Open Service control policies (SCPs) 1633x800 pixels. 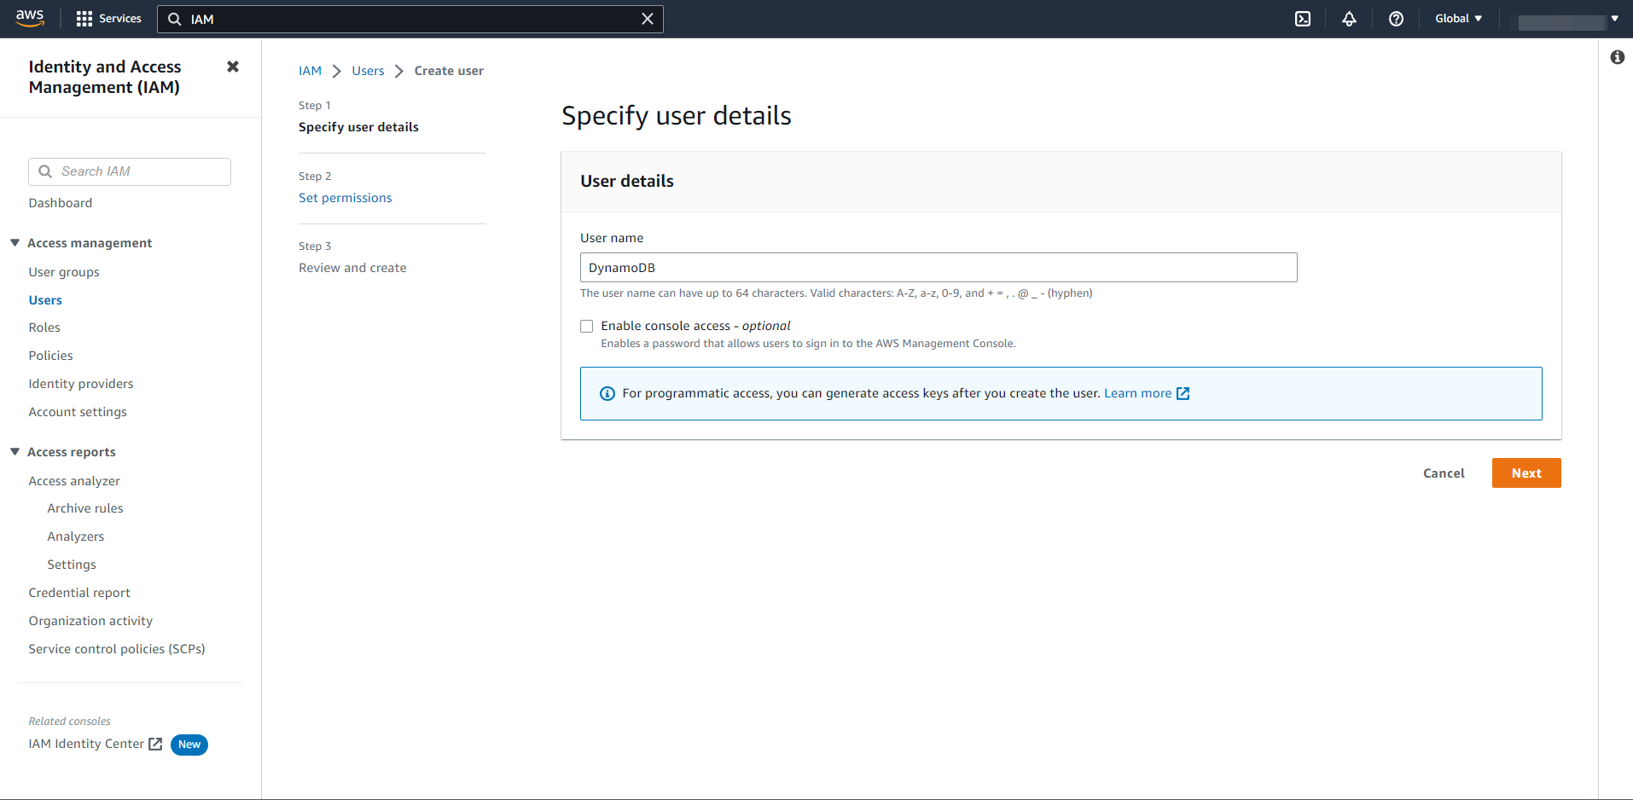pyautogui.click(x=117, y=649)
